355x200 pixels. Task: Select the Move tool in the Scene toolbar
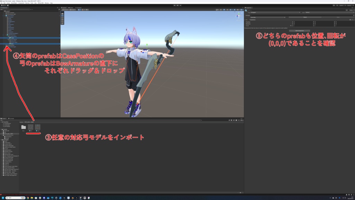[x=62, y=16]
